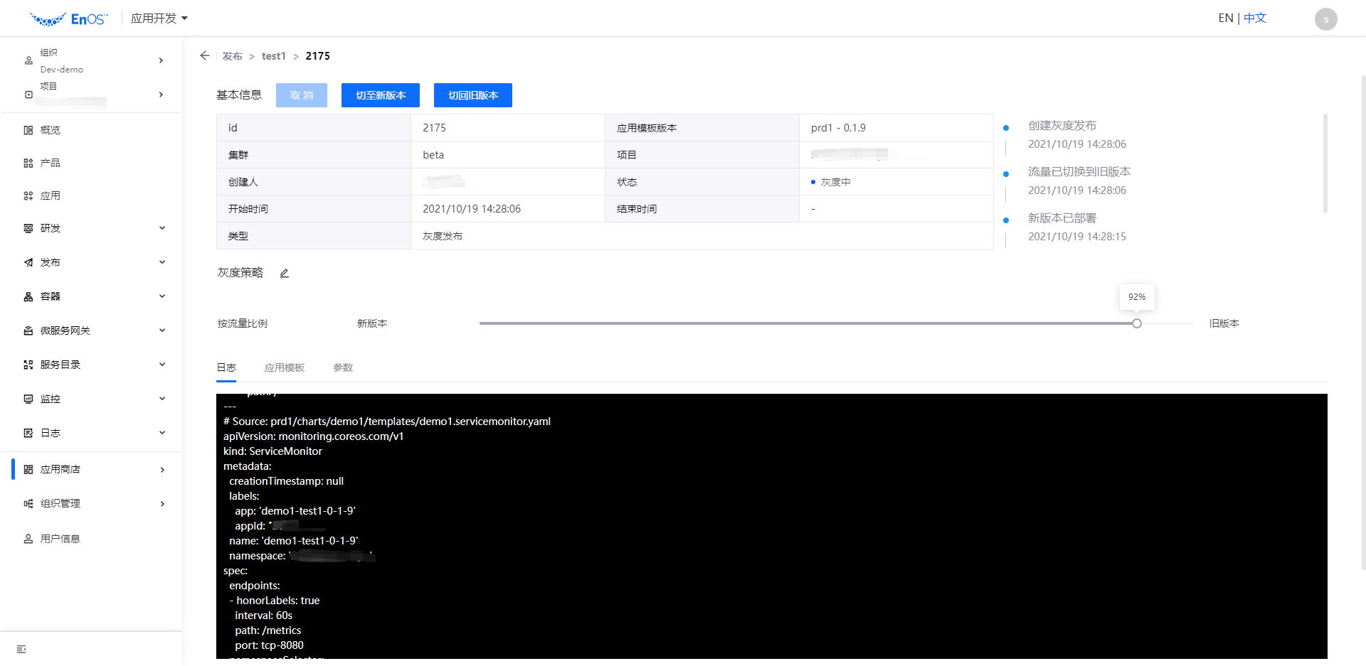
Task: Switch to the 应用模板 tab
Action: (x=285, y=367)
